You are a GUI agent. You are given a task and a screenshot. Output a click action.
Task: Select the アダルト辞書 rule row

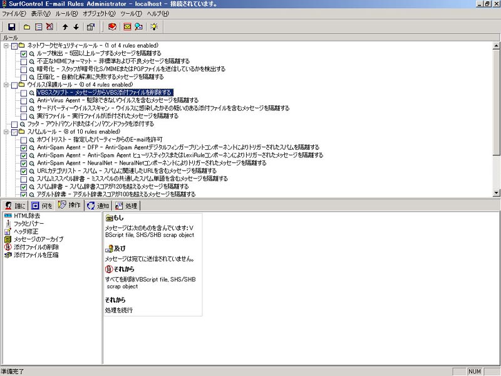[116, 194]
